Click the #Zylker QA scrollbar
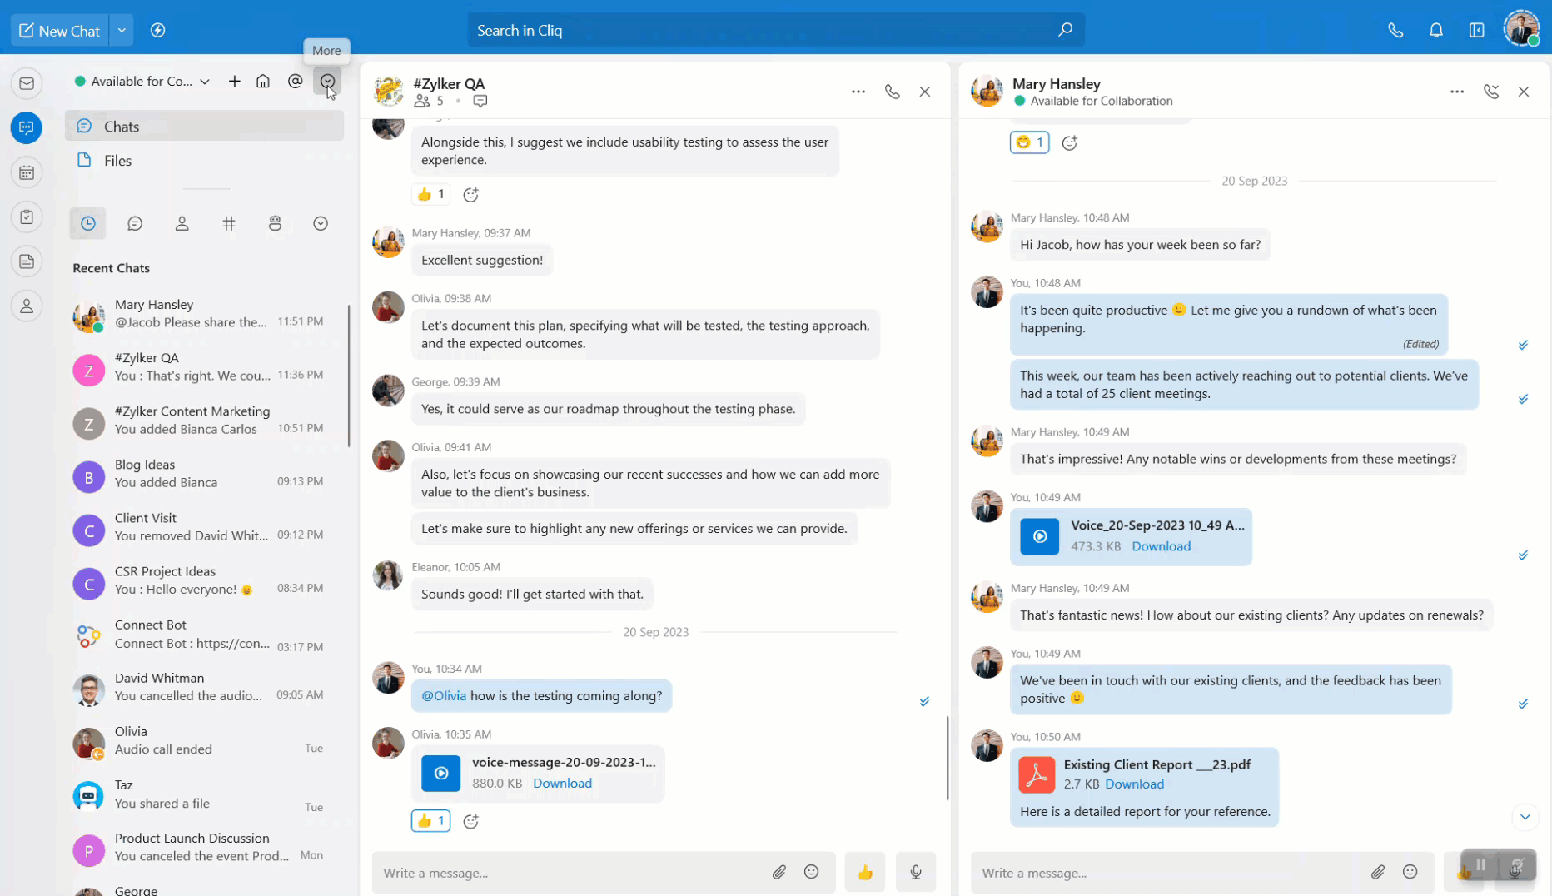 pos(948,759)
